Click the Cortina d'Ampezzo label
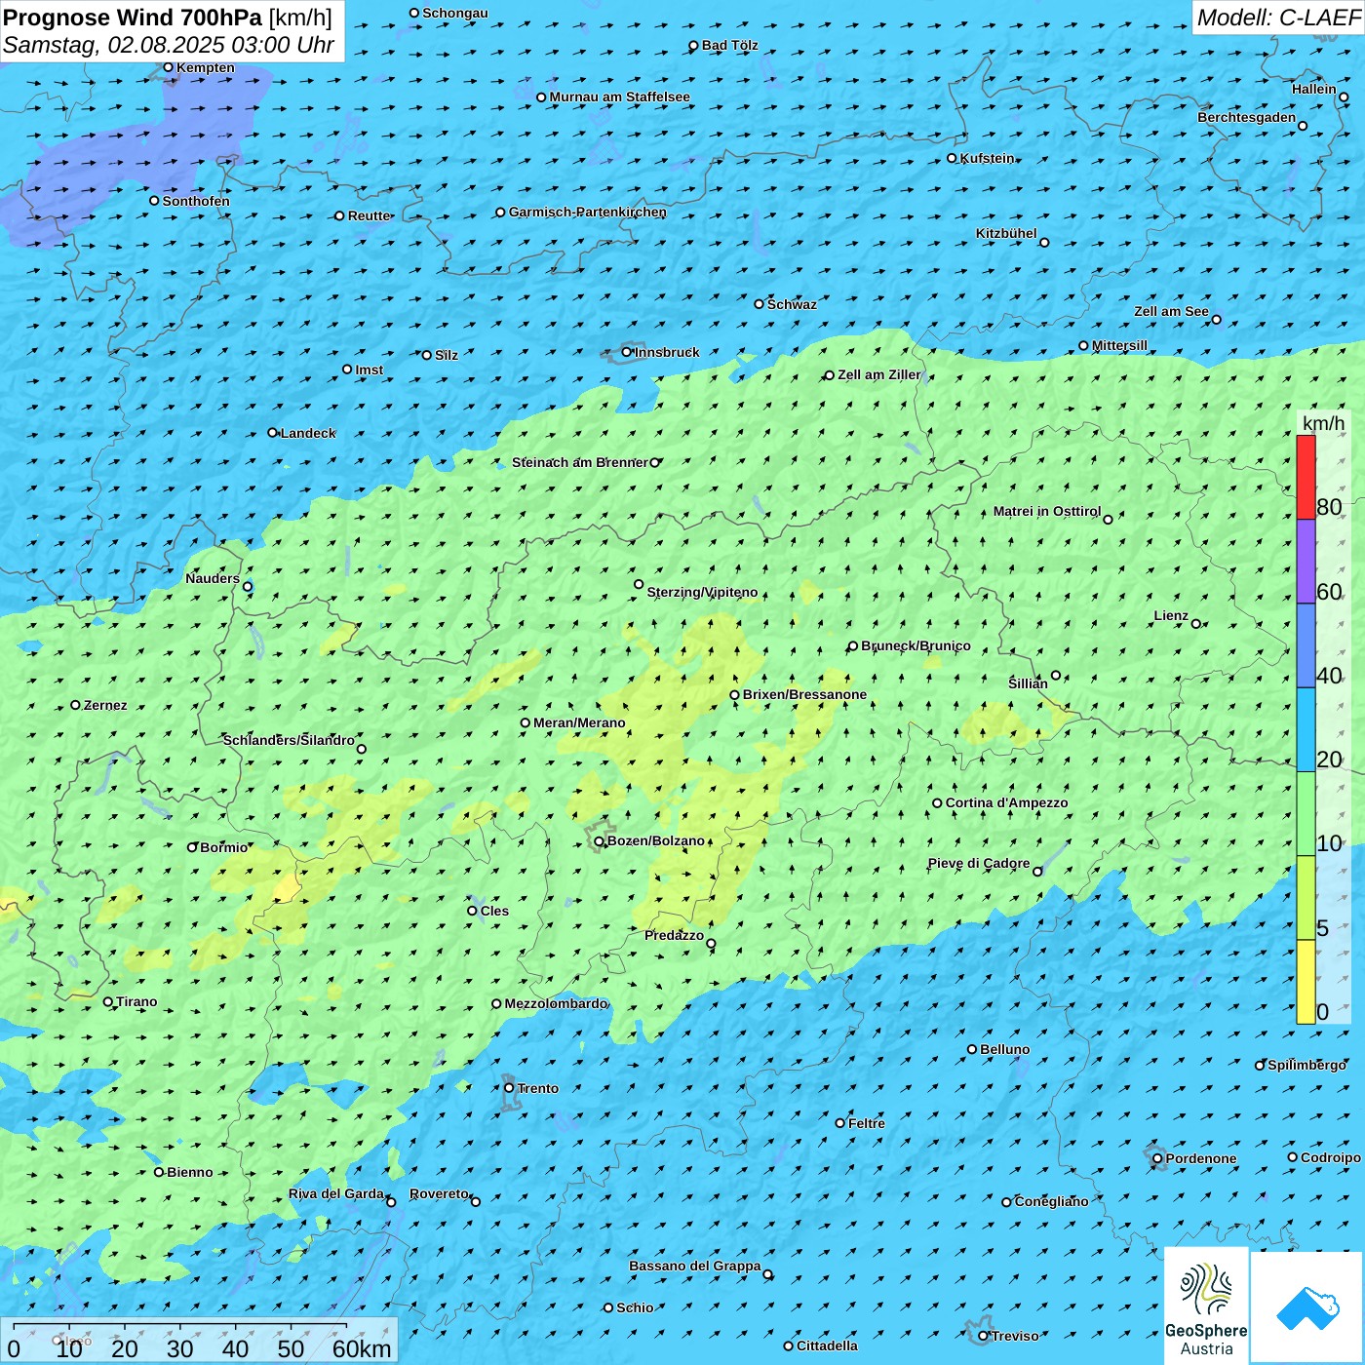The width and height of the screenshot is (1365, 1365). tap(1006, 802)
